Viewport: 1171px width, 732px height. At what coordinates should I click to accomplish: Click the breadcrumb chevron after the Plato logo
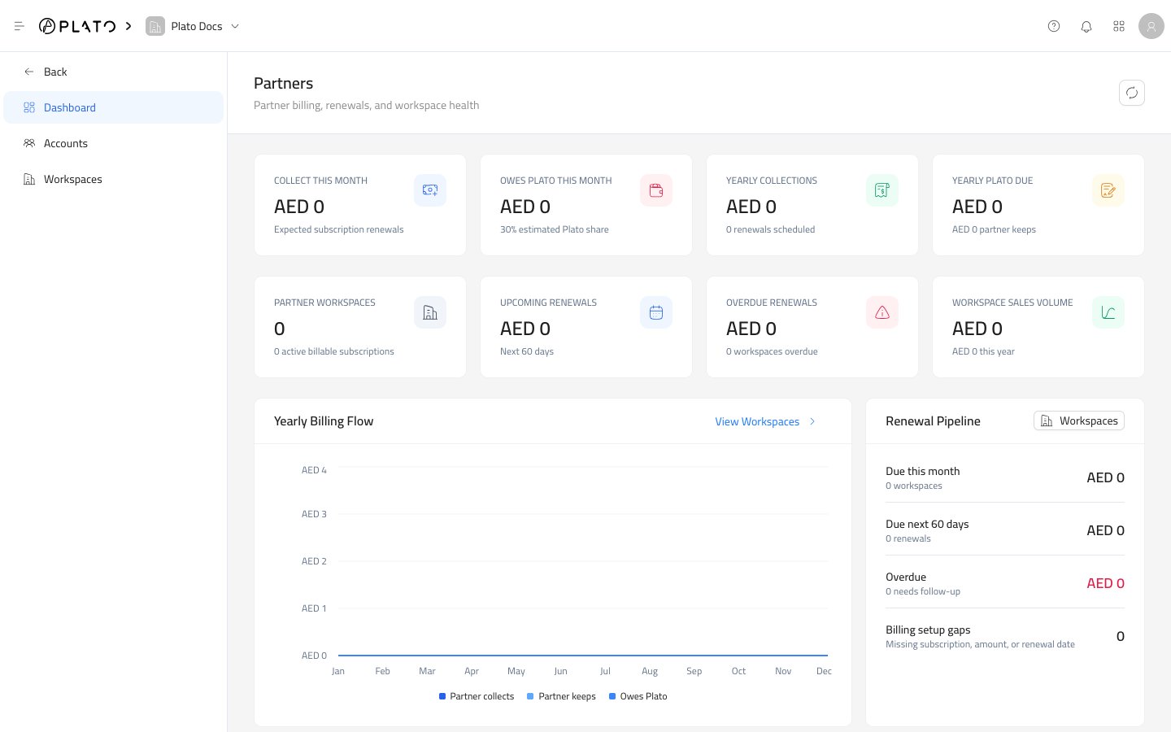128,26
